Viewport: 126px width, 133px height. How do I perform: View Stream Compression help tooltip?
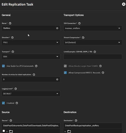click(83, 38)
